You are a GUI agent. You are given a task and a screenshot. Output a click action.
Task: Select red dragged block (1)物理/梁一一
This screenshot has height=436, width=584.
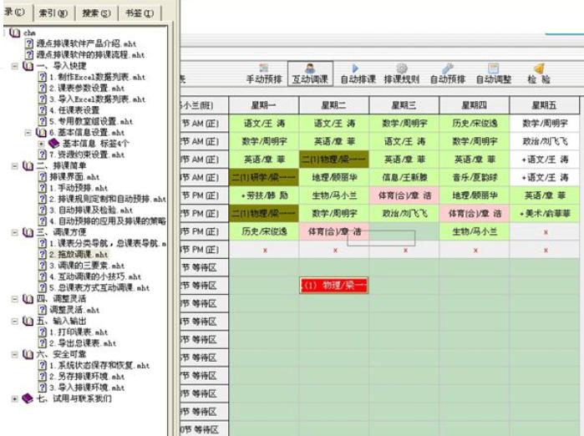click(x=334, y=286)
